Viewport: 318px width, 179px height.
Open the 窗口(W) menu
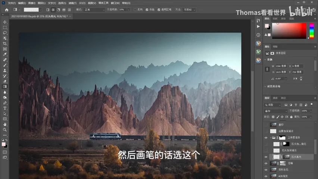[x=115, y=3]
